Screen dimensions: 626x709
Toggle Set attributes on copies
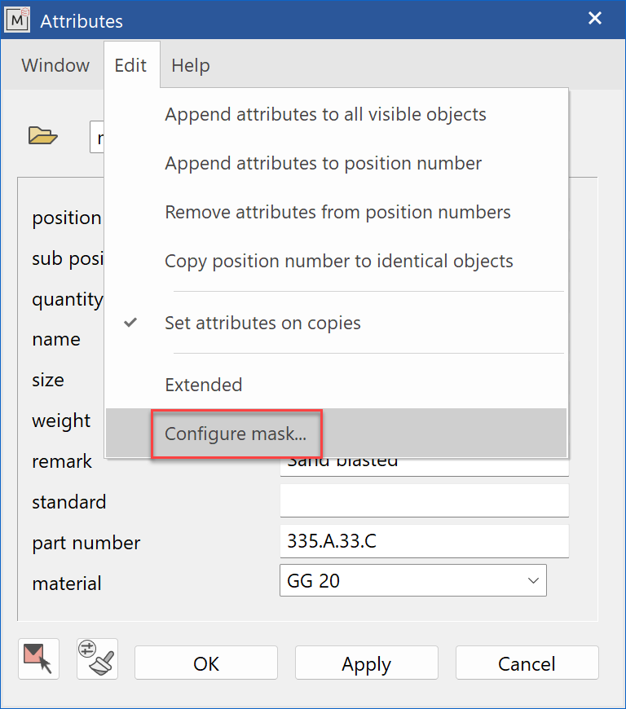coord(337,323)
